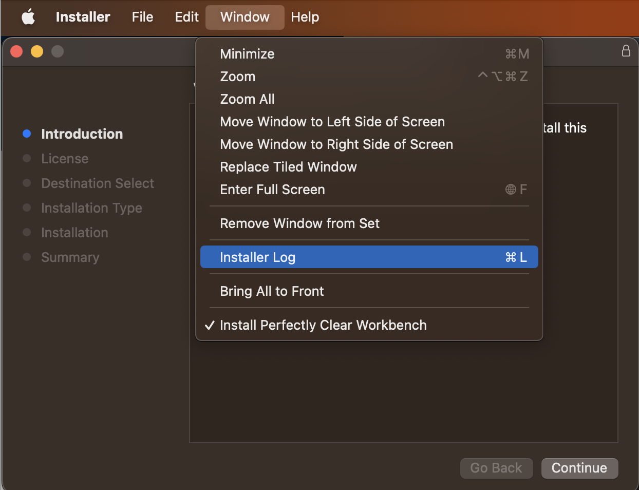Move Window to Right Side of Screen
The image size is (639, 490).
click(336, 144)
